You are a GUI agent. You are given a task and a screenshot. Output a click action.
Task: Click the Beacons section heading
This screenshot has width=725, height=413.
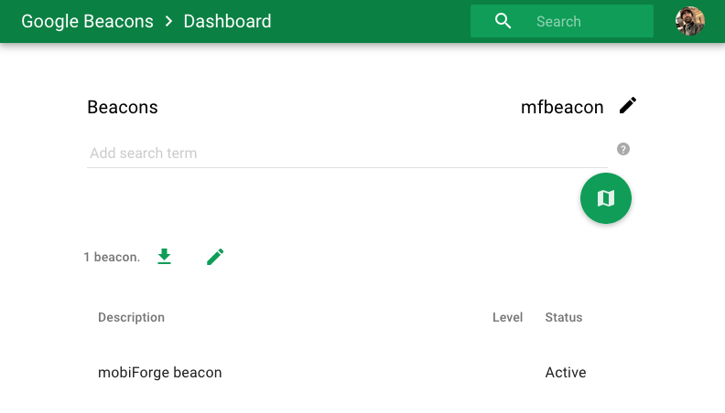click(123, 107)
